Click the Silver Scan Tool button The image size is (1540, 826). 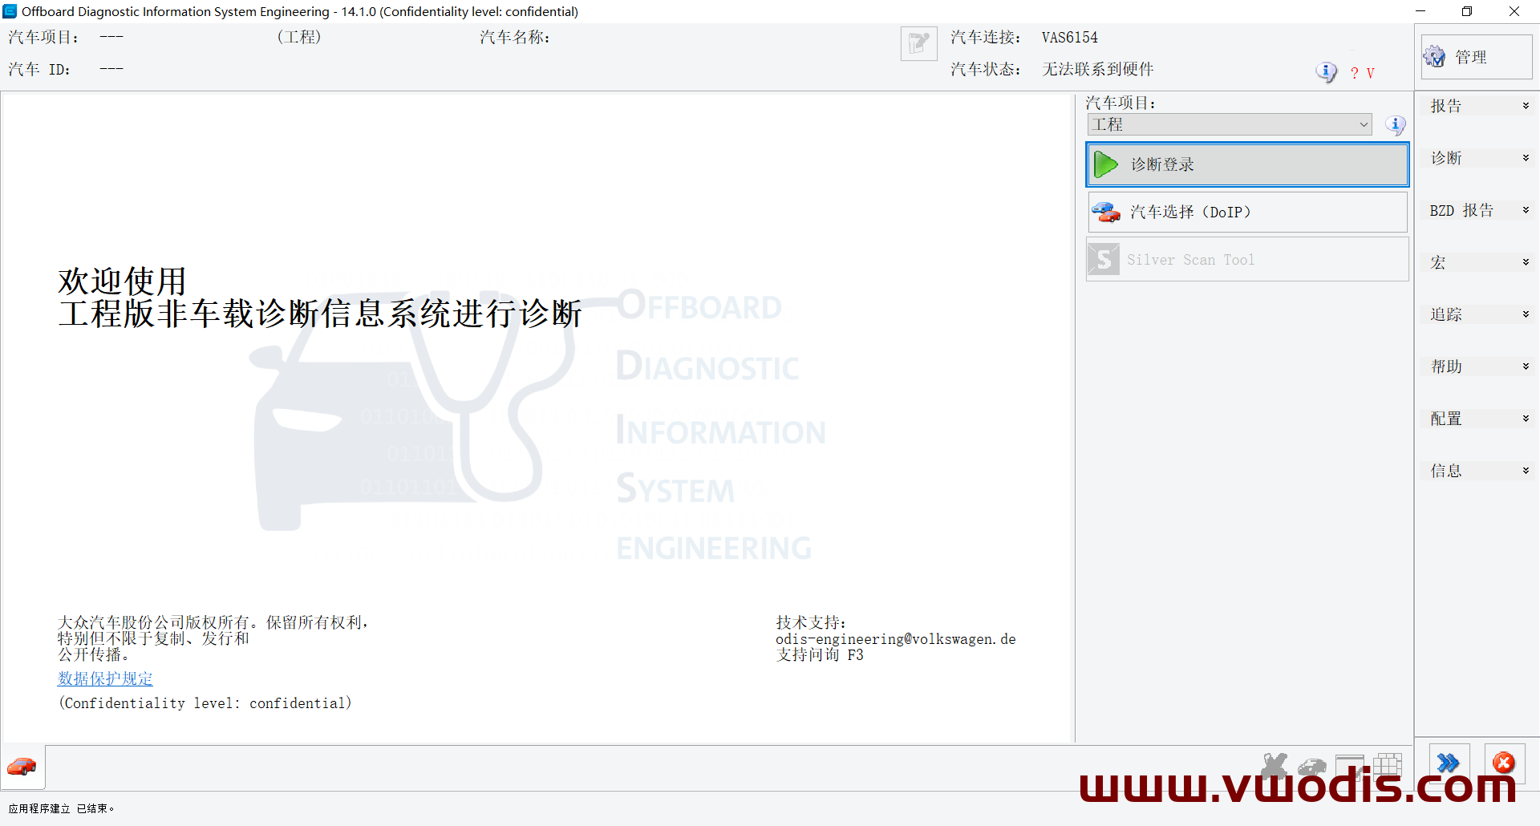click(1247, 260)
